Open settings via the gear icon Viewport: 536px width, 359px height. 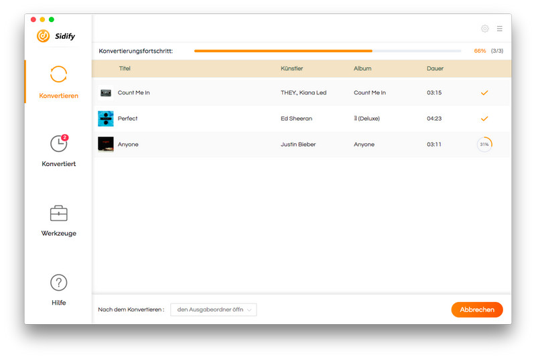[x=484, y=29]
